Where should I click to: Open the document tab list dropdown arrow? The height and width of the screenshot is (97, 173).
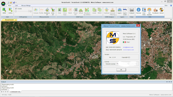(171, 20)
